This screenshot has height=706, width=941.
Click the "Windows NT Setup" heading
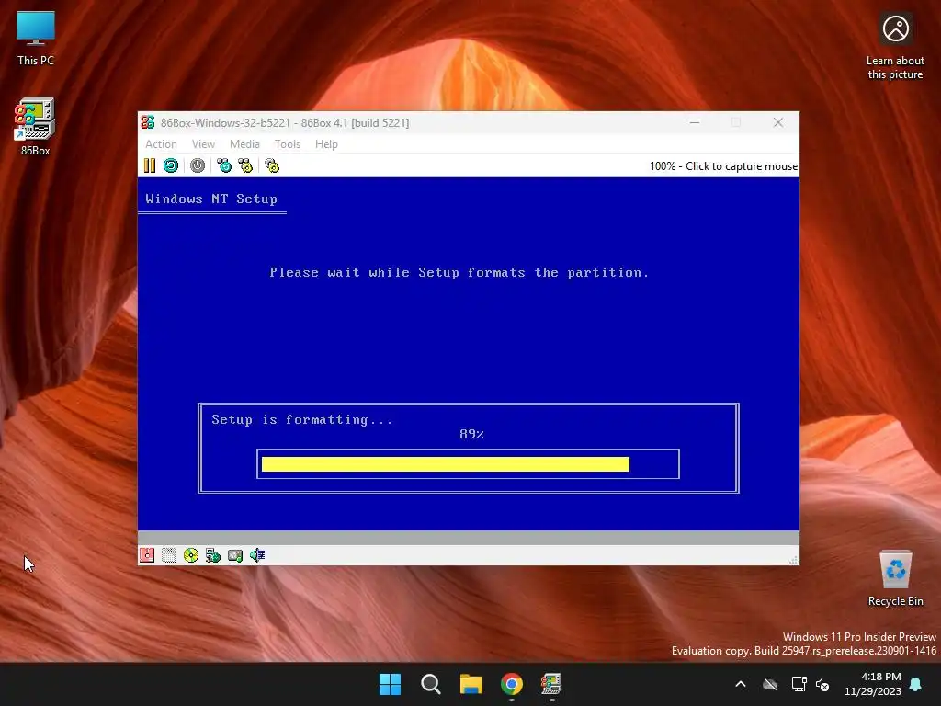[x=211, y=199]
